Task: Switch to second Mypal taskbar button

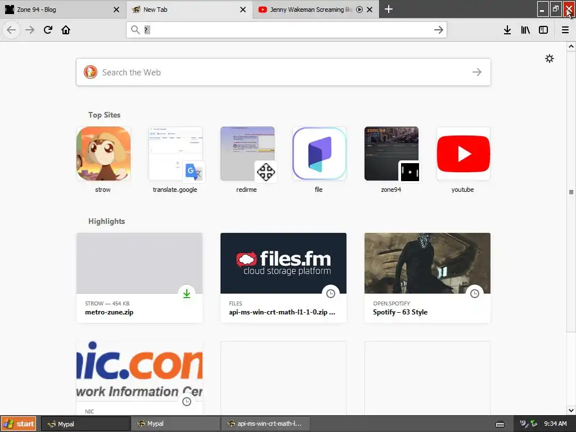Action: point(175,424)
